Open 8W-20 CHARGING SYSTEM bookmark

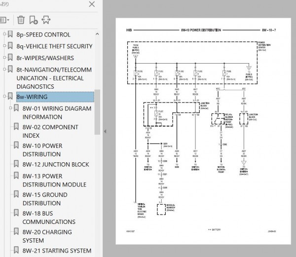click(47, 236)
